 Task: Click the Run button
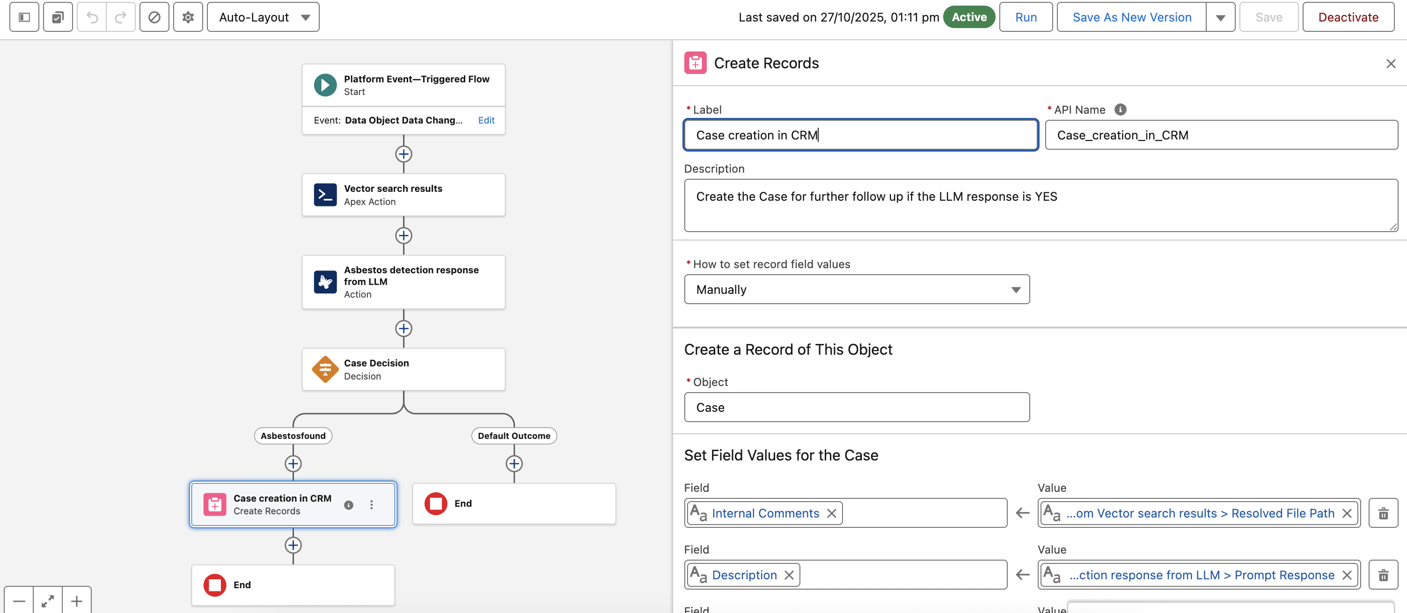[x=1025, y=17]
